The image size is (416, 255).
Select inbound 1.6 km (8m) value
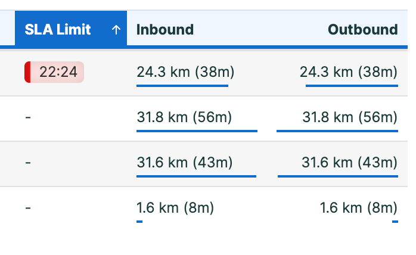point(175,207)
